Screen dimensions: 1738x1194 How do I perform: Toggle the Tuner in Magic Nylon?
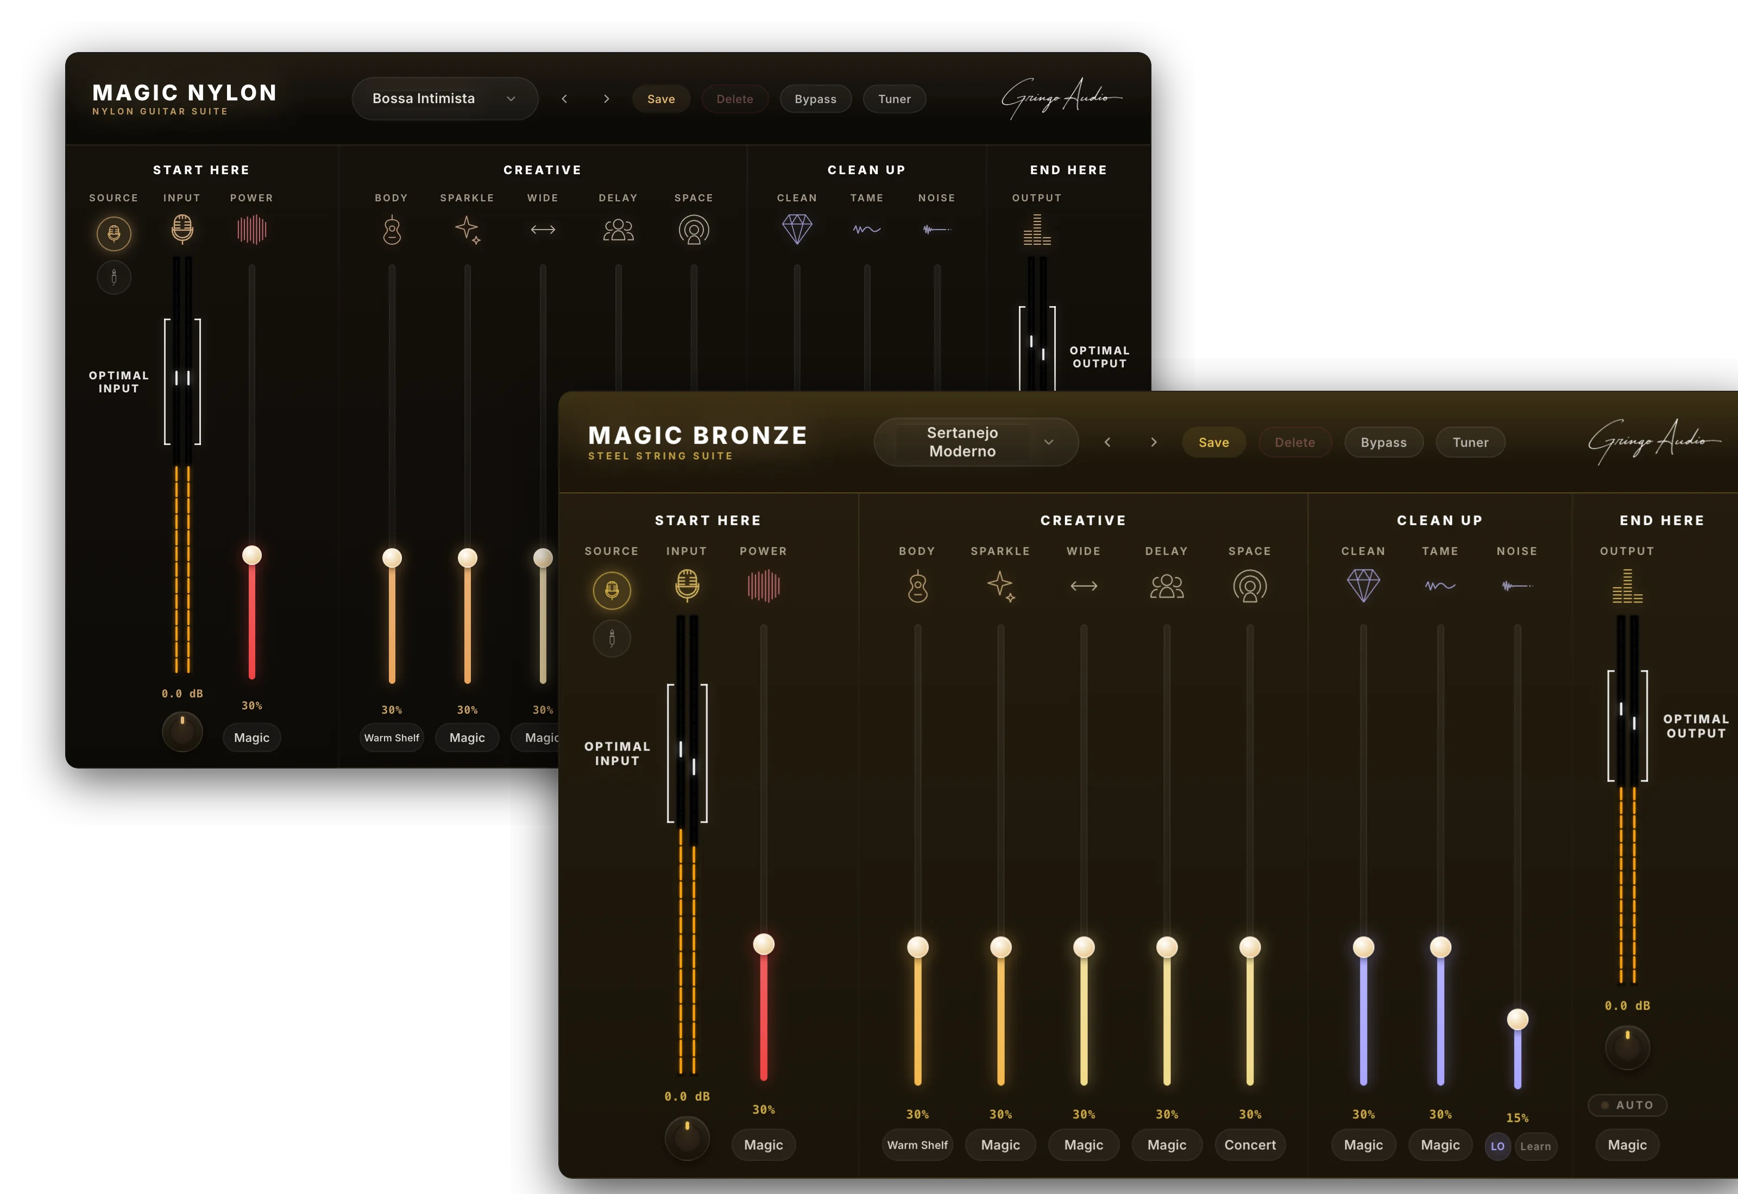[x=895, y=99]
